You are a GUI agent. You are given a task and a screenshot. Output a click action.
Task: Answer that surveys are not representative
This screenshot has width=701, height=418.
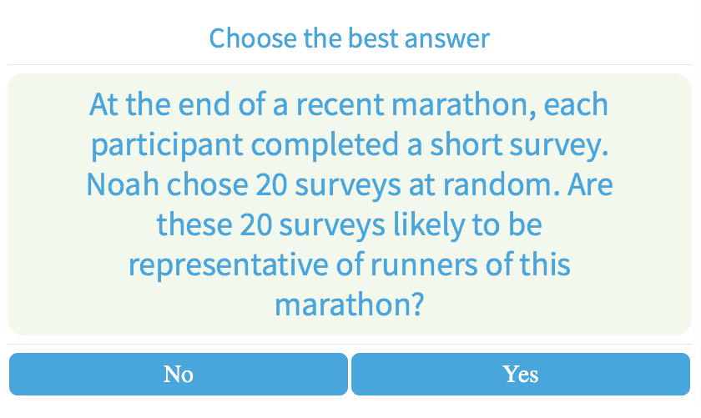click(x=178, y=374)
